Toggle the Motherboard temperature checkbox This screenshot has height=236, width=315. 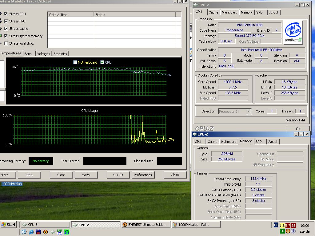pos(75,62)
